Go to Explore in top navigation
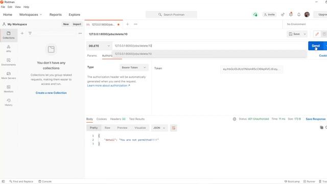Image resolution: width=327 pixels, height=184 pixels. 75,15
